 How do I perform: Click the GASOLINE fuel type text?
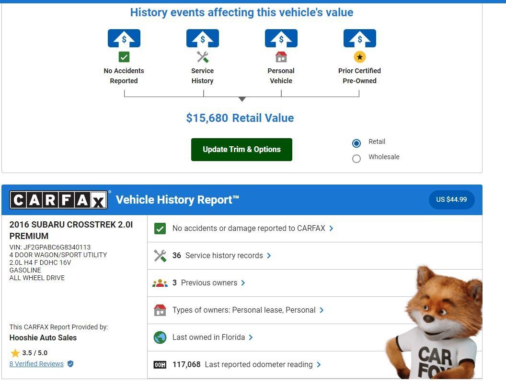tap(25, 270)
